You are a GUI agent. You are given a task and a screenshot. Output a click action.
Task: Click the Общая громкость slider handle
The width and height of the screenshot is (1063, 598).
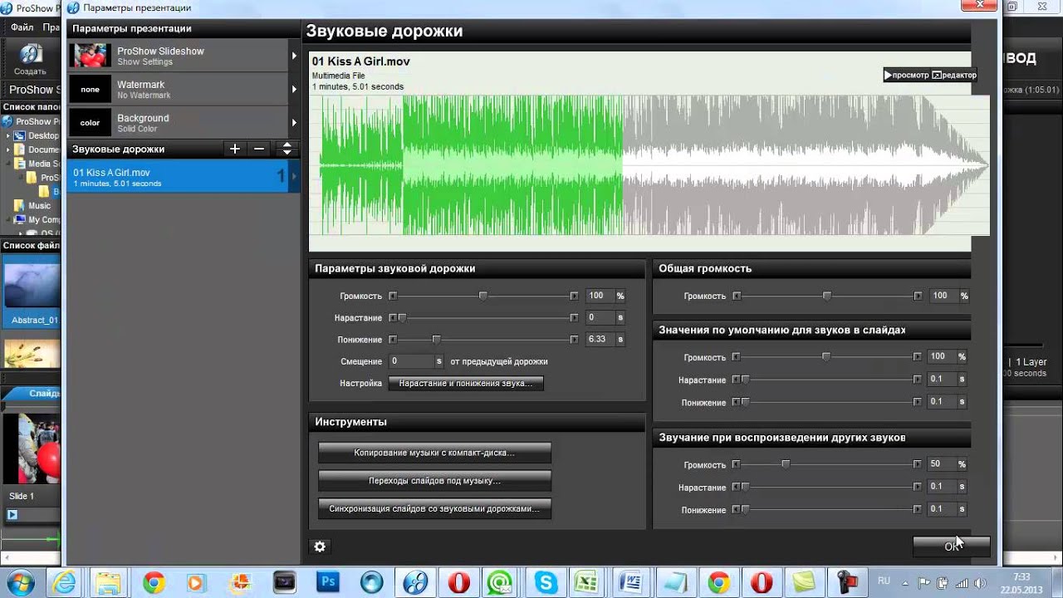pyautogui.click(x=826, y=296)
